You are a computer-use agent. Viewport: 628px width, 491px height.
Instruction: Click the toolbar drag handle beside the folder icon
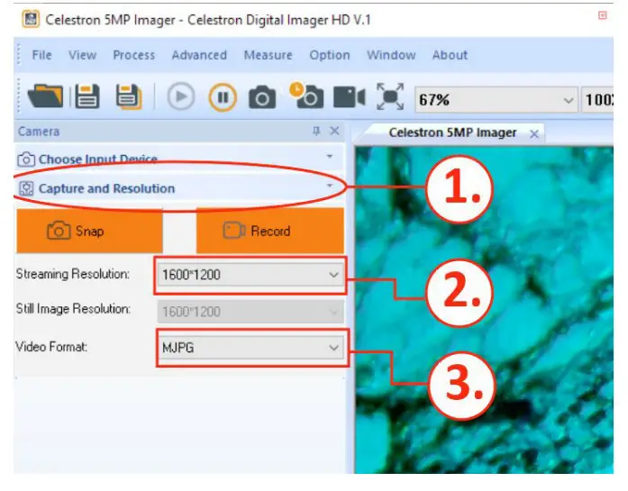(x=18, y=96)
